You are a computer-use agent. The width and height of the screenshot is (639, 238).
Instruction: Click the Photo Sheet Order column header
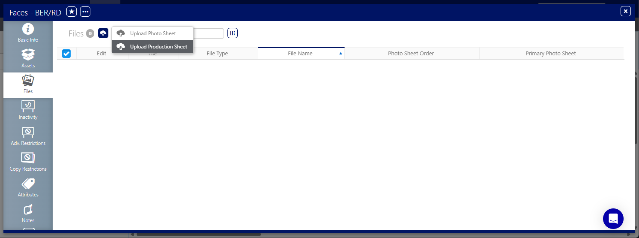pos(411,54)
